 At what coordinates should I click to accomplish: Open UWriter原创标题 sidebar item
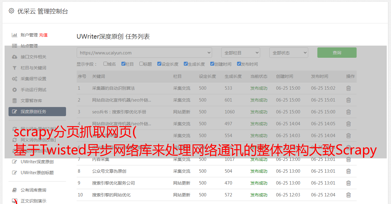(x=37, y=173)
